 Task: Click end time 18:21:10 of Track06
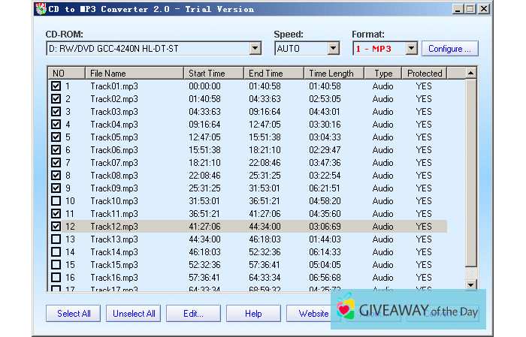[x=265, y=150]
